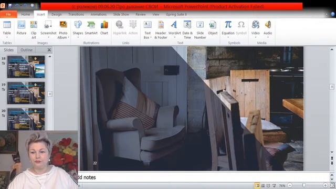The height and width of the screenshot is (189, 336).
Task: Open the Undo history dropdown
Action: coord(21,6)
